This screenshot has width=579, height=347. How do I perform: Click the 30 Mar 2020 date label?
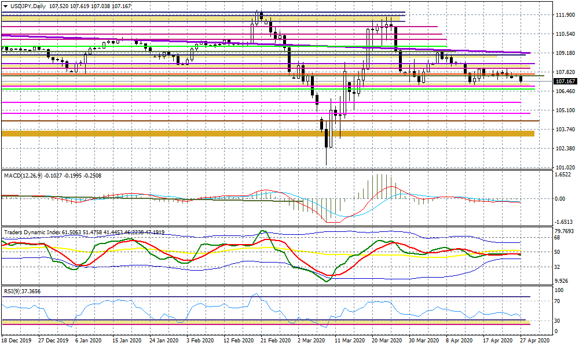(x=424, y=341)
